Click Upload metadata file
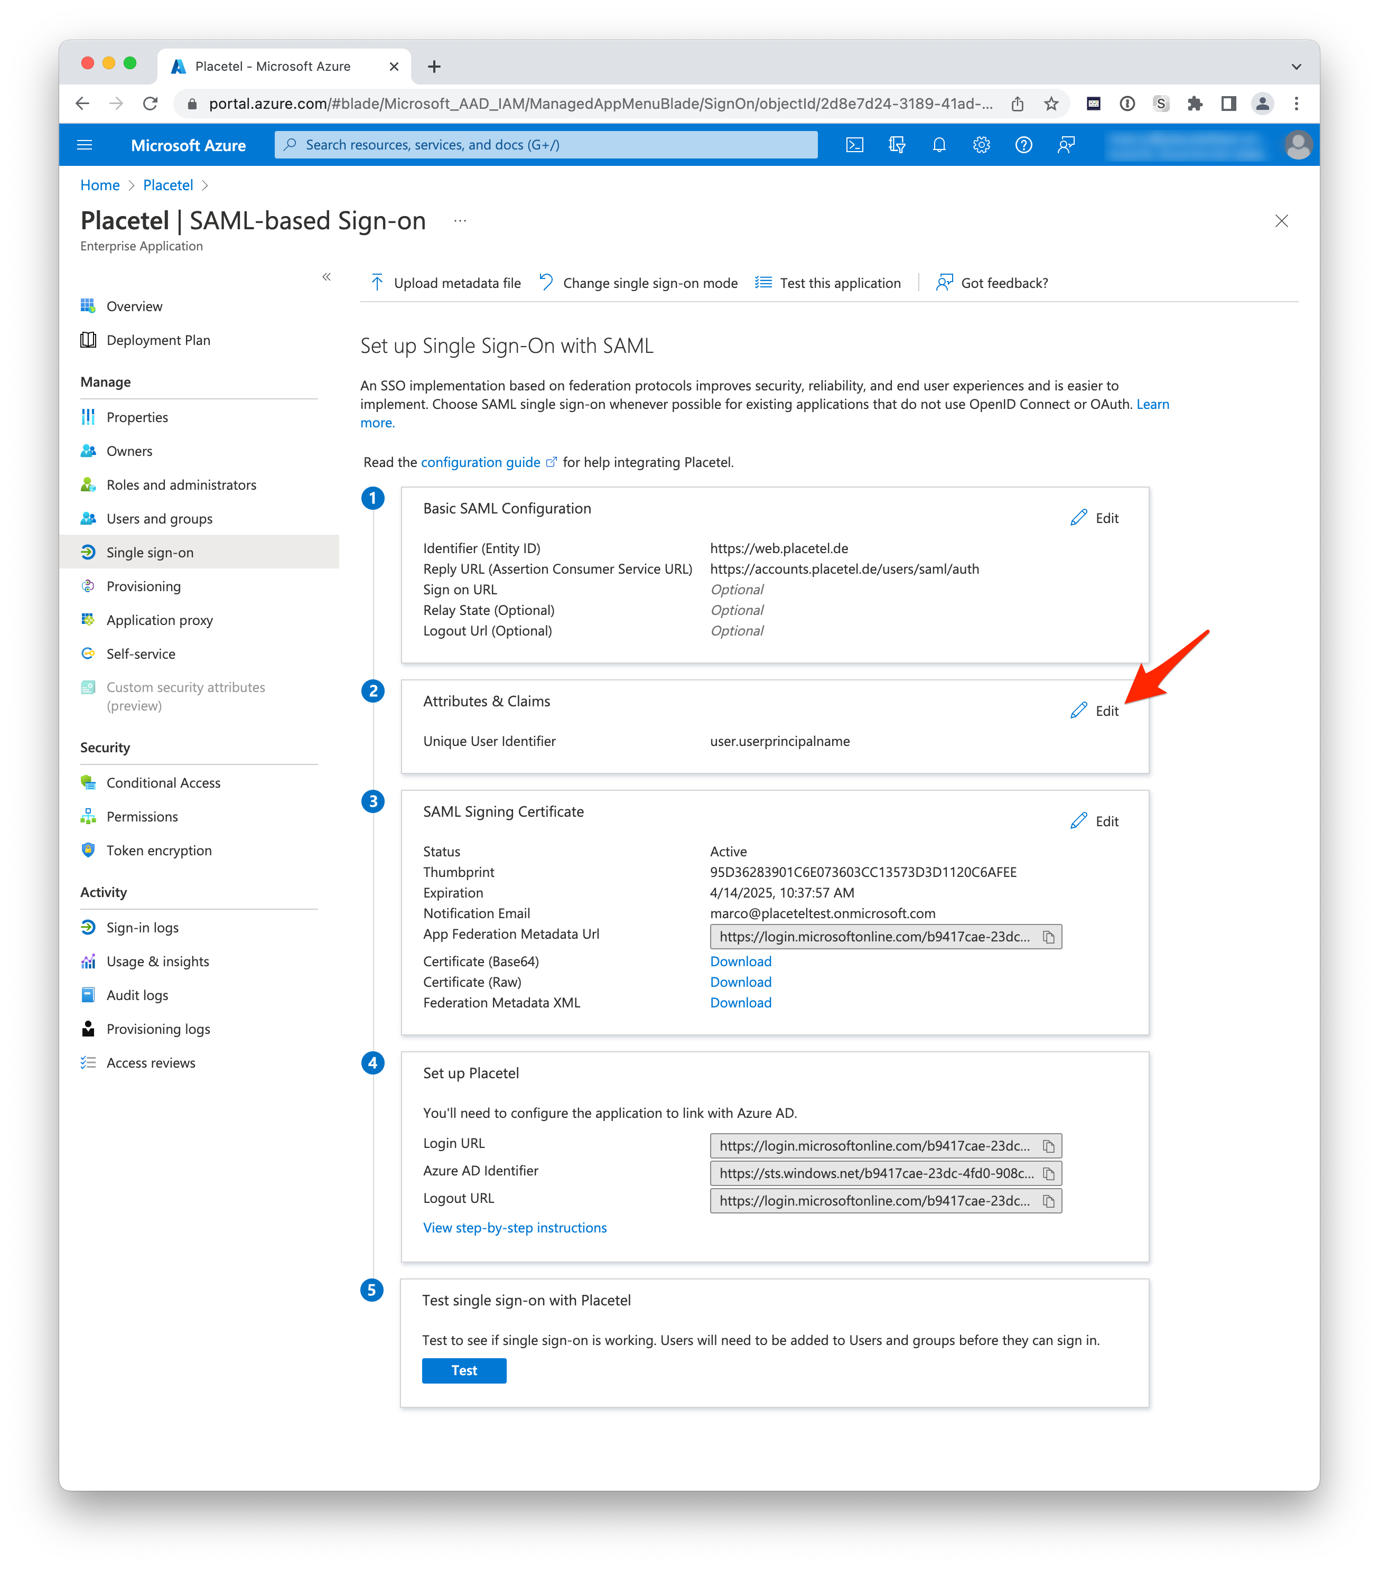1379x1569 pixels. 445,283
